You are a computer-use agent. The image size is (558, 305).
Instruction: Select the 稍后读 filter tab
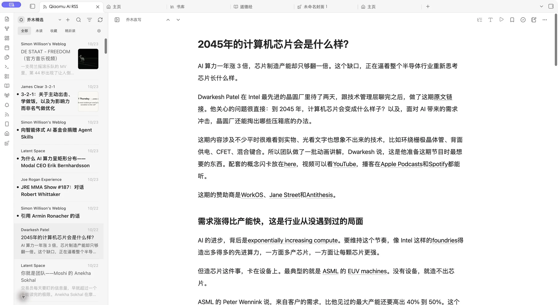pos(70,31)
